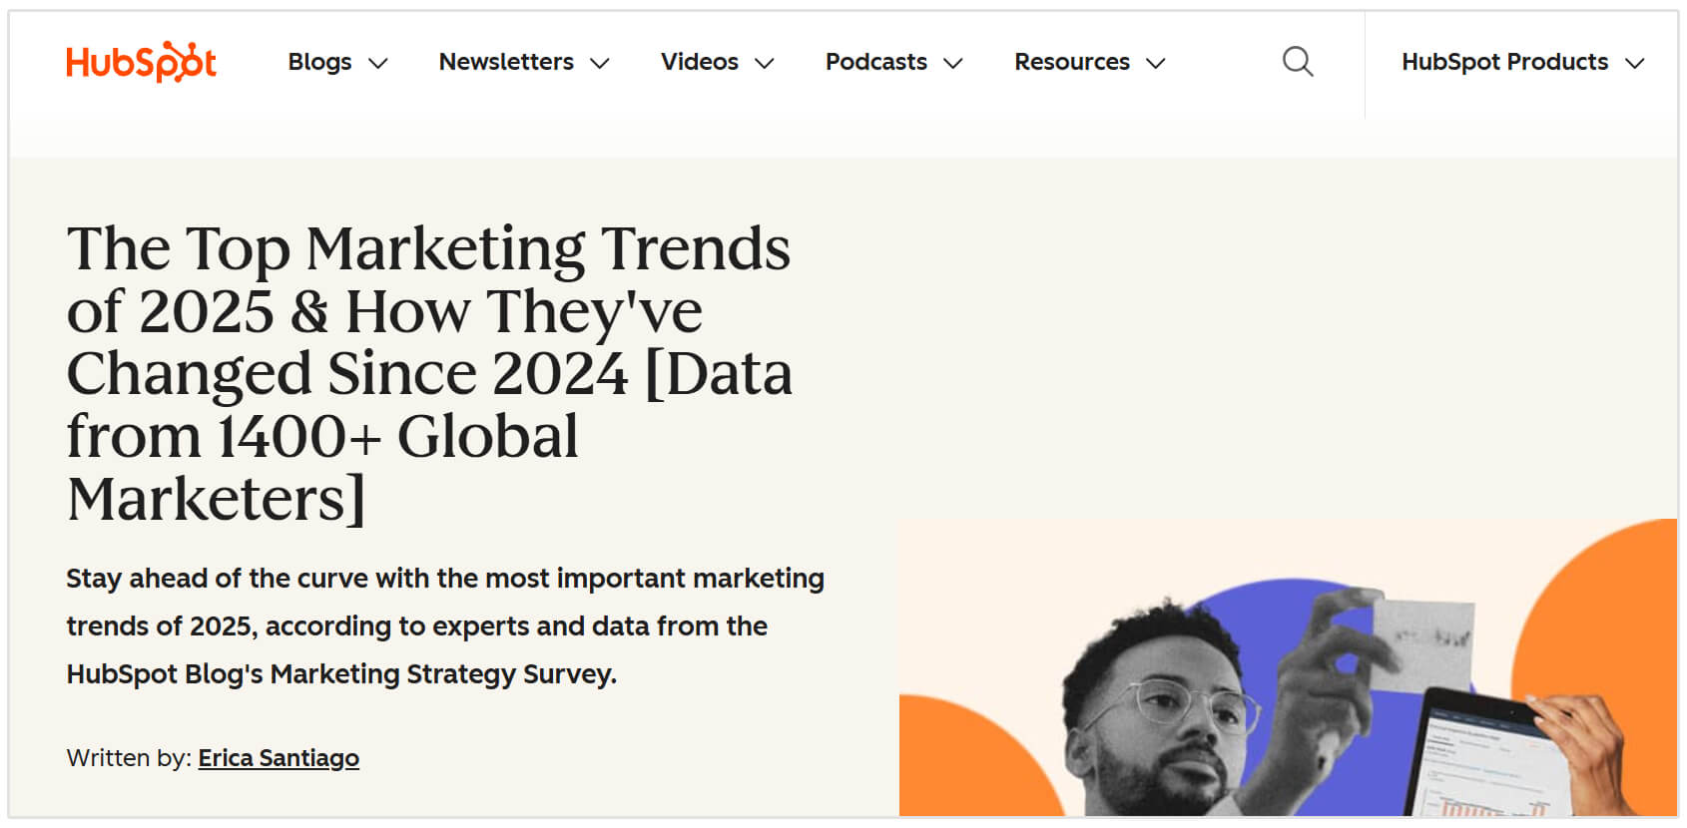Expand the chevron next to Blogs
Image resolution: width=1687 pixels, height=828 pixels.
(378, 64)
